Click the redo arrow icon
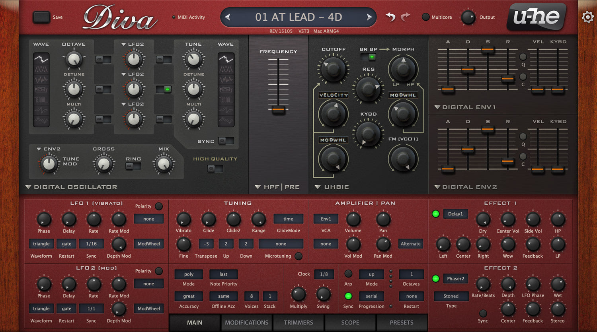This screenshot has height=332, width=597. (405, 17)
